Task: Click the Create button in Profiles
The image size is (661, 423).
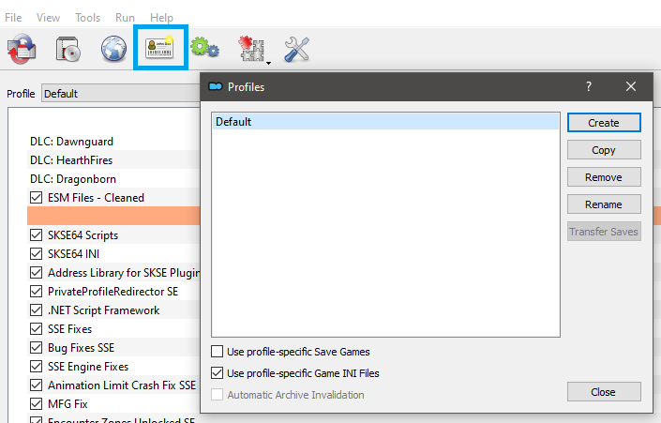Action: tap(604, 123)
